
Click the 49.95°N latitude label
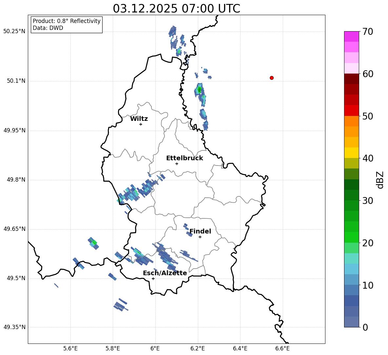pos(14,130)
